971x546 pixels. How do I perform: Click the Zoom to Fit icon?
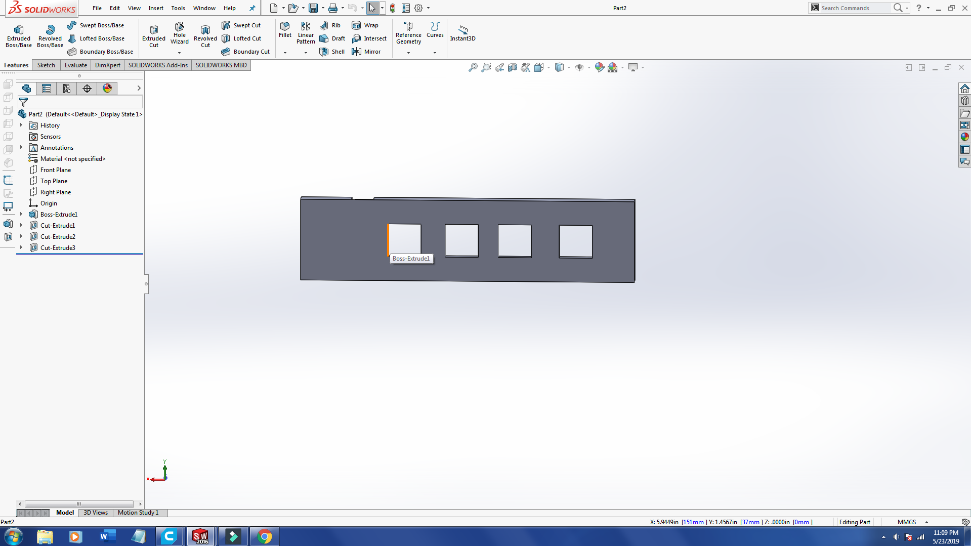(473, 67)
